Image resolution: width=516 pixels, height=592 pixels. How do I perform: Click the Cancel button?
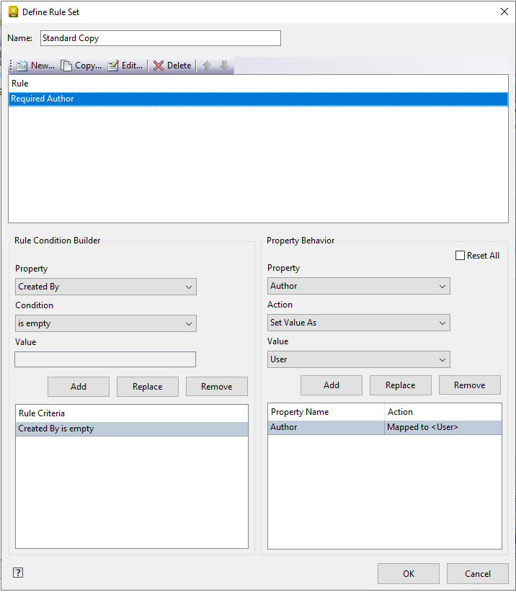(x=478, y=573)
